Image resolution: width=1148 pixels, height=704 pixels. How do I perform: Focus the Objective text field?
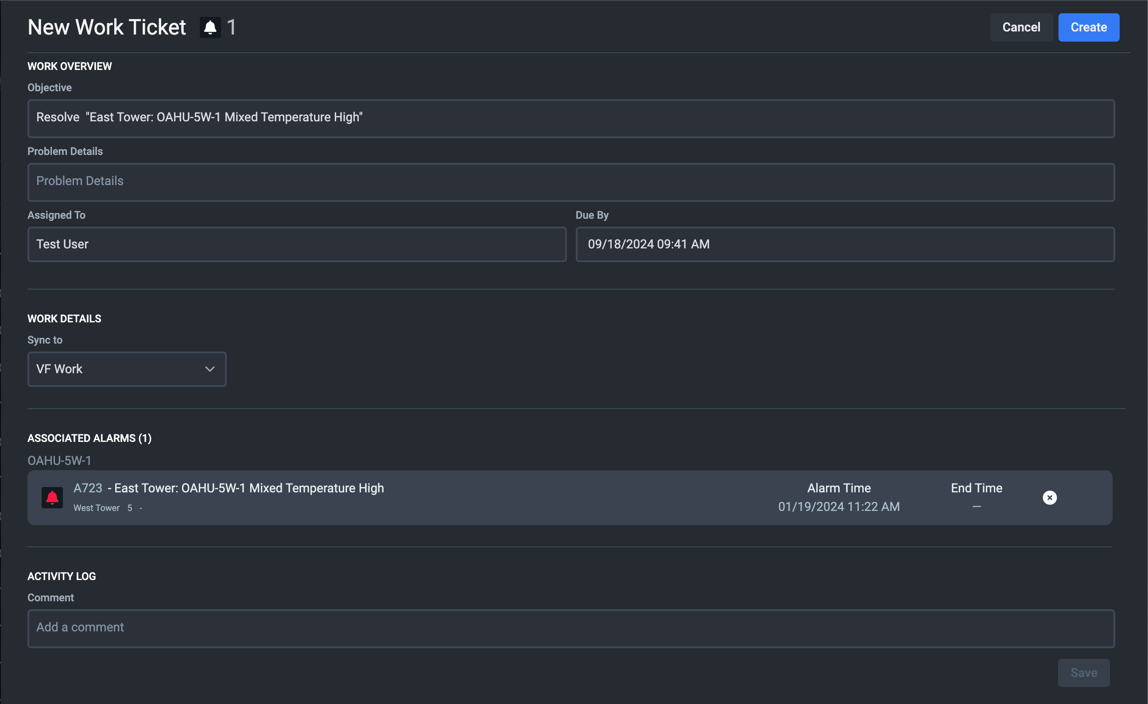[x=571, y=118]
